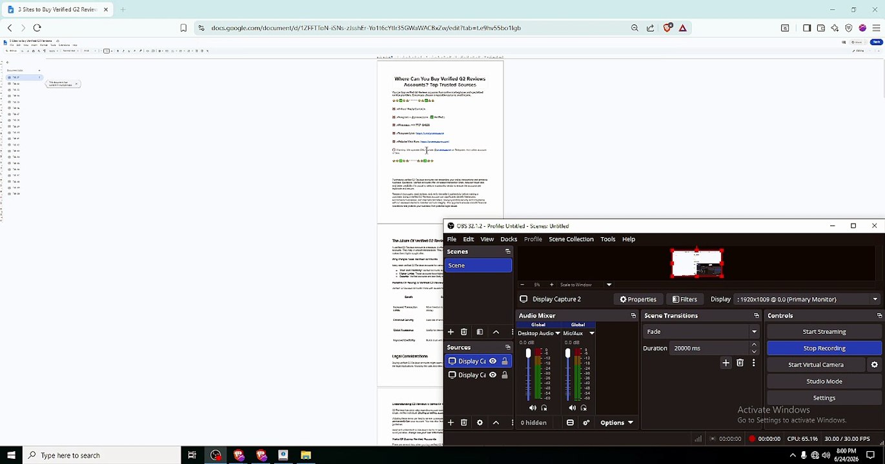Image resolution: width=885 pixels, height=464 pixels.
Task: Open the Audio Mixer Options dropdown
Action: click(x=617, y=423)
